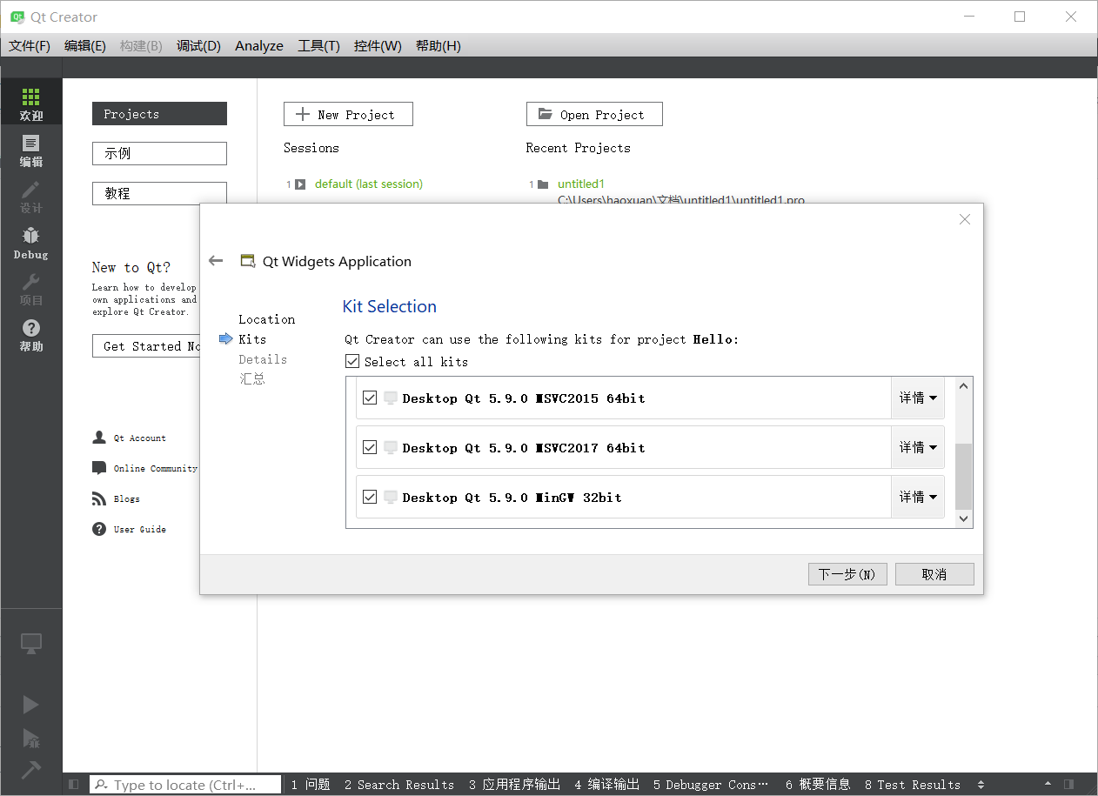The width and height of the screenshot is (1098, 796).
Task: Expand details (详情) for MSVC2017 64bit kit
Action: [918, 447]
